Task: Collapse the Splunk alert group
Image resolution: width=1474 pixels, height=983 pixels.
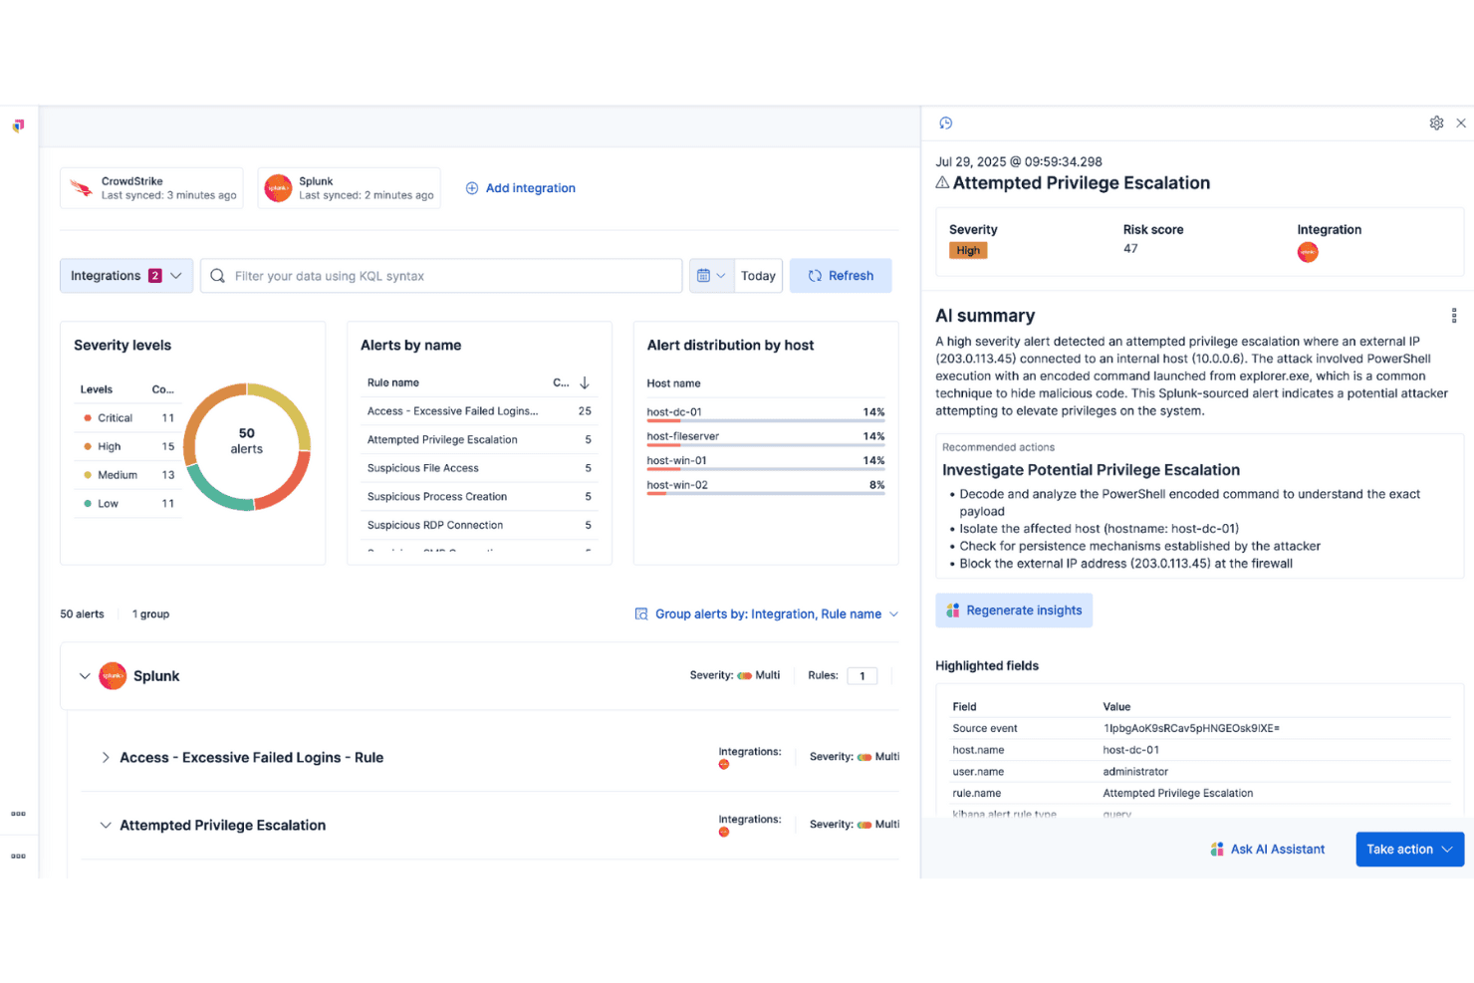Action: 85,676
